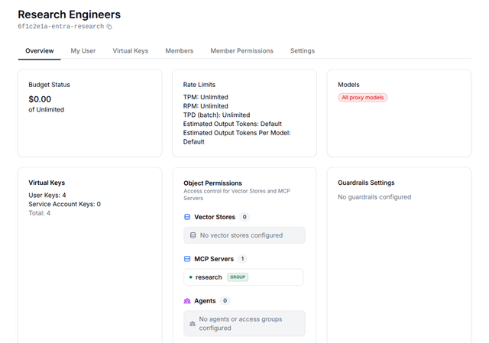Click the Vector Stores count badge
This screenshot has width=489, height=343.
[x=244, y=217]
